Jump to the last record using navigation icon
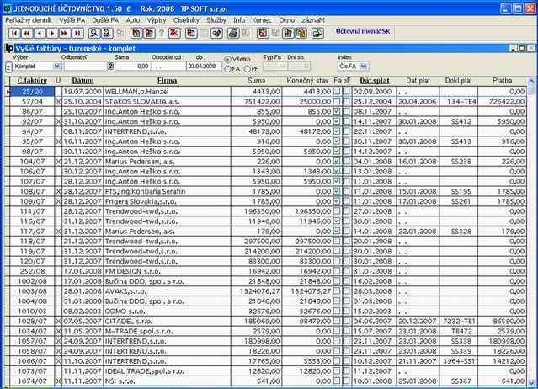Viewport: 538px width, 389px height. 77,34
